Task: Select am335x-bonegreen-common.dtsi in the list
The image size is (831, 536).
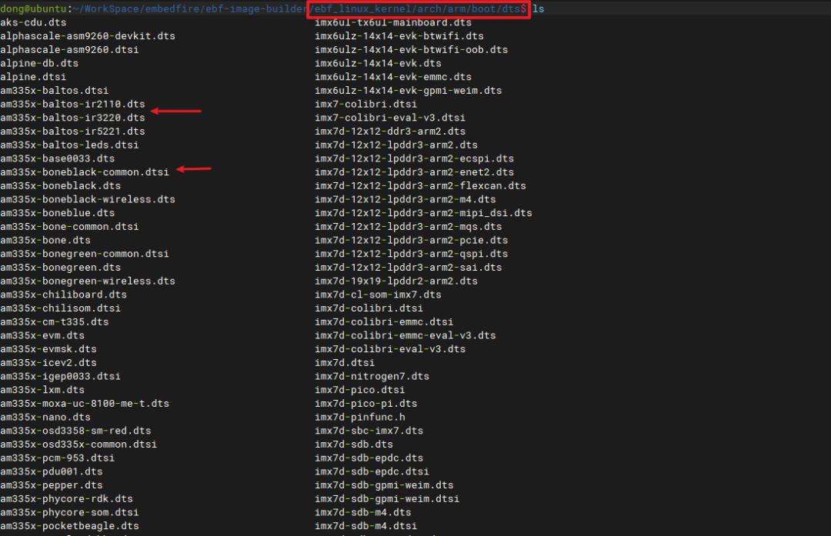Action: 85,254
